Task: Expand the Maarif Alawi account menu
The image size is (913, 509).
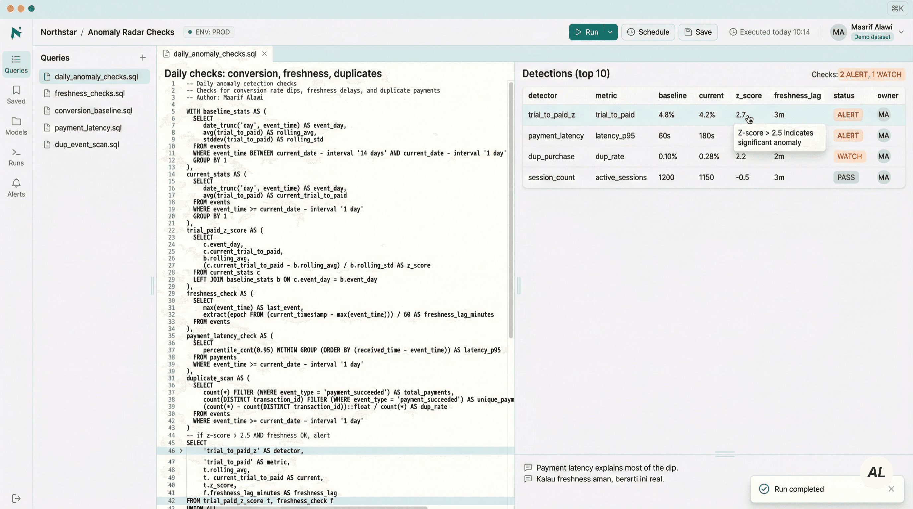Action: [901, 32]
